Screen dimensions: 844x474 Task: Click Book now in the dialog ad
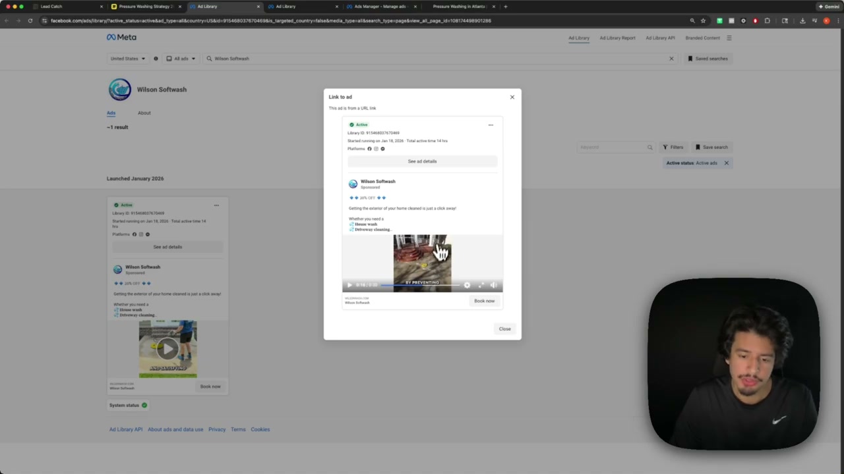[x=484, y=301]
